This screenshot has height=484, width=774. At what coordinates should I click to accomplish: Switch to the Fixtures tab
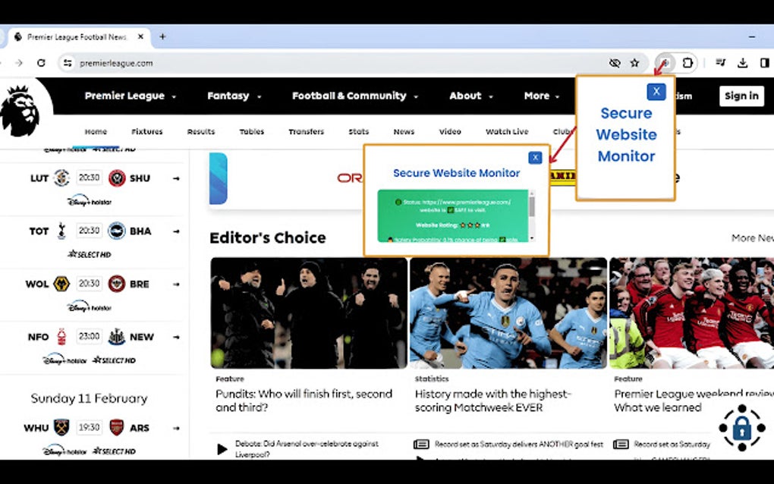point(146,131)
